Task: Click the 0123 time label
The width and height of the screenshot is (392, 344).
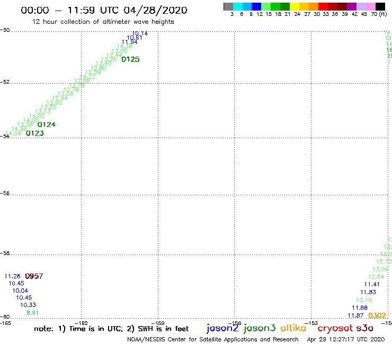Action: point(35,133)
